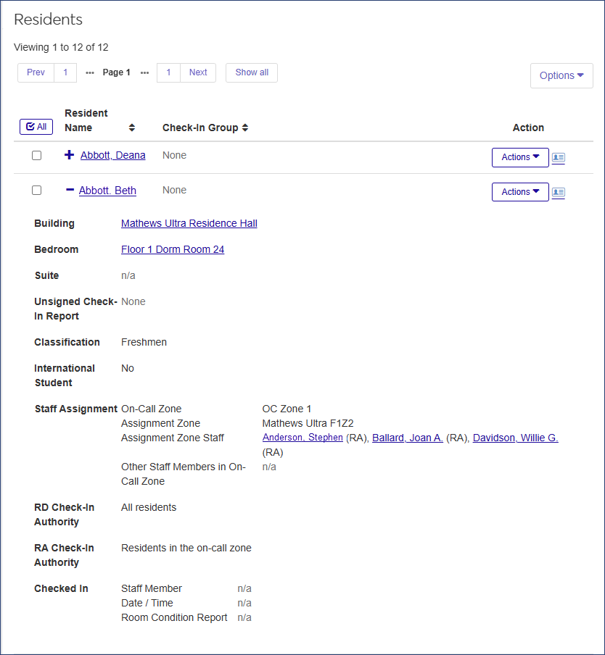
Task: Click 'Viewing 1 to 12 of 12' text
Action: tap(61, 47)
